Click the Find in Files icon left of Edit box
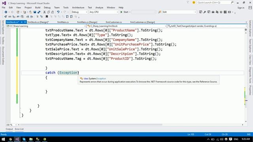Screen dimensions: 253x142 [160, 12]
